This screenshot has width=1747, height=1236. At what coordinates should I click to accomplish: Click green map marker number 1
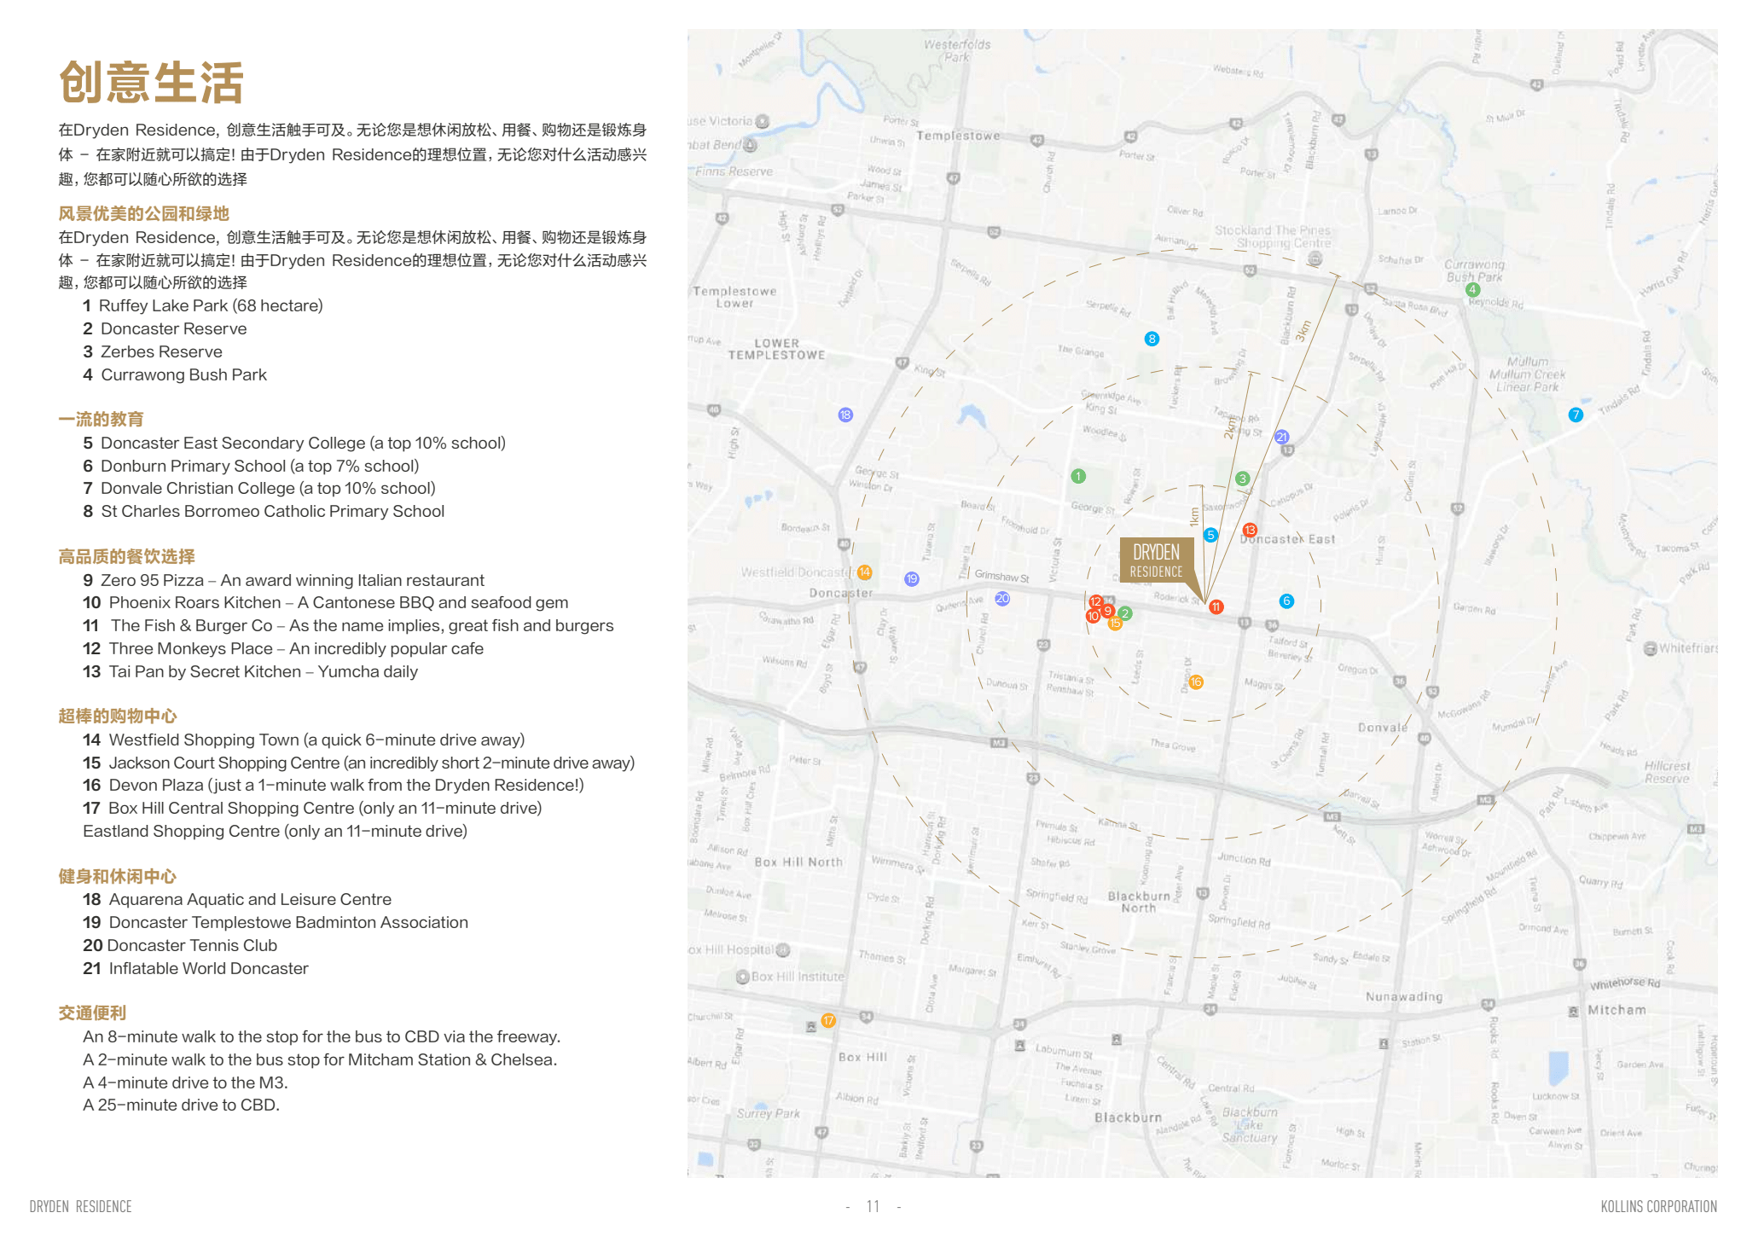tap(1078, 476)
